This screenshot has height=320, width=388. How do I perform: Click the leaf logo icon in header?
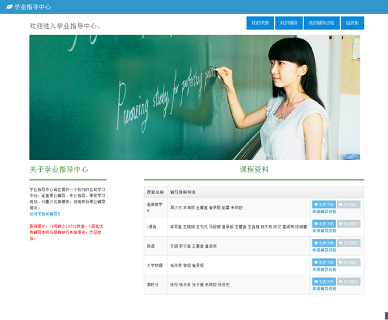click(x=8, y=6)
